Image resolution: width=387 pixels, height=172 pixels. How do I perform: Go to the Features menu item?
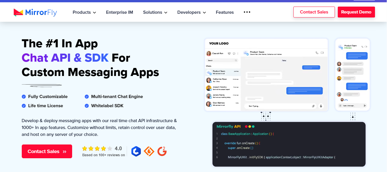pyautogui.click(x=225, y=12)
